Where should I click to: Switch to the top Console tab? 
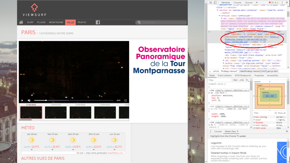pyautogui.click(x=238, y=3)
